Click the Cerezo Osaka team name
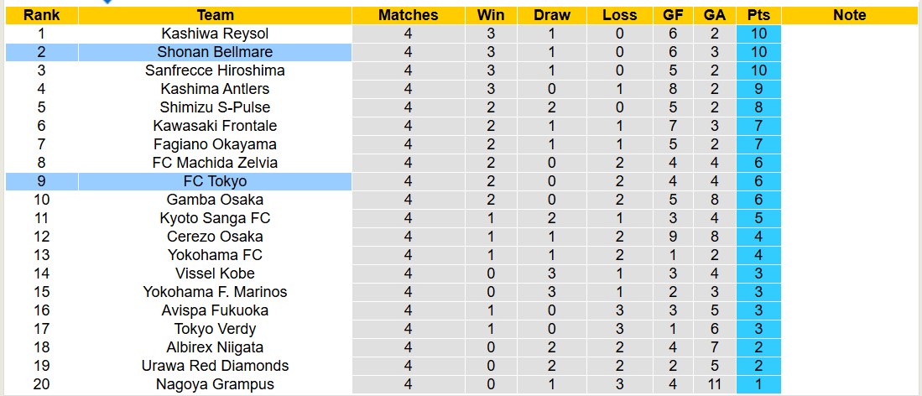The width and height of the screenshot is (922, 396). 215,237
